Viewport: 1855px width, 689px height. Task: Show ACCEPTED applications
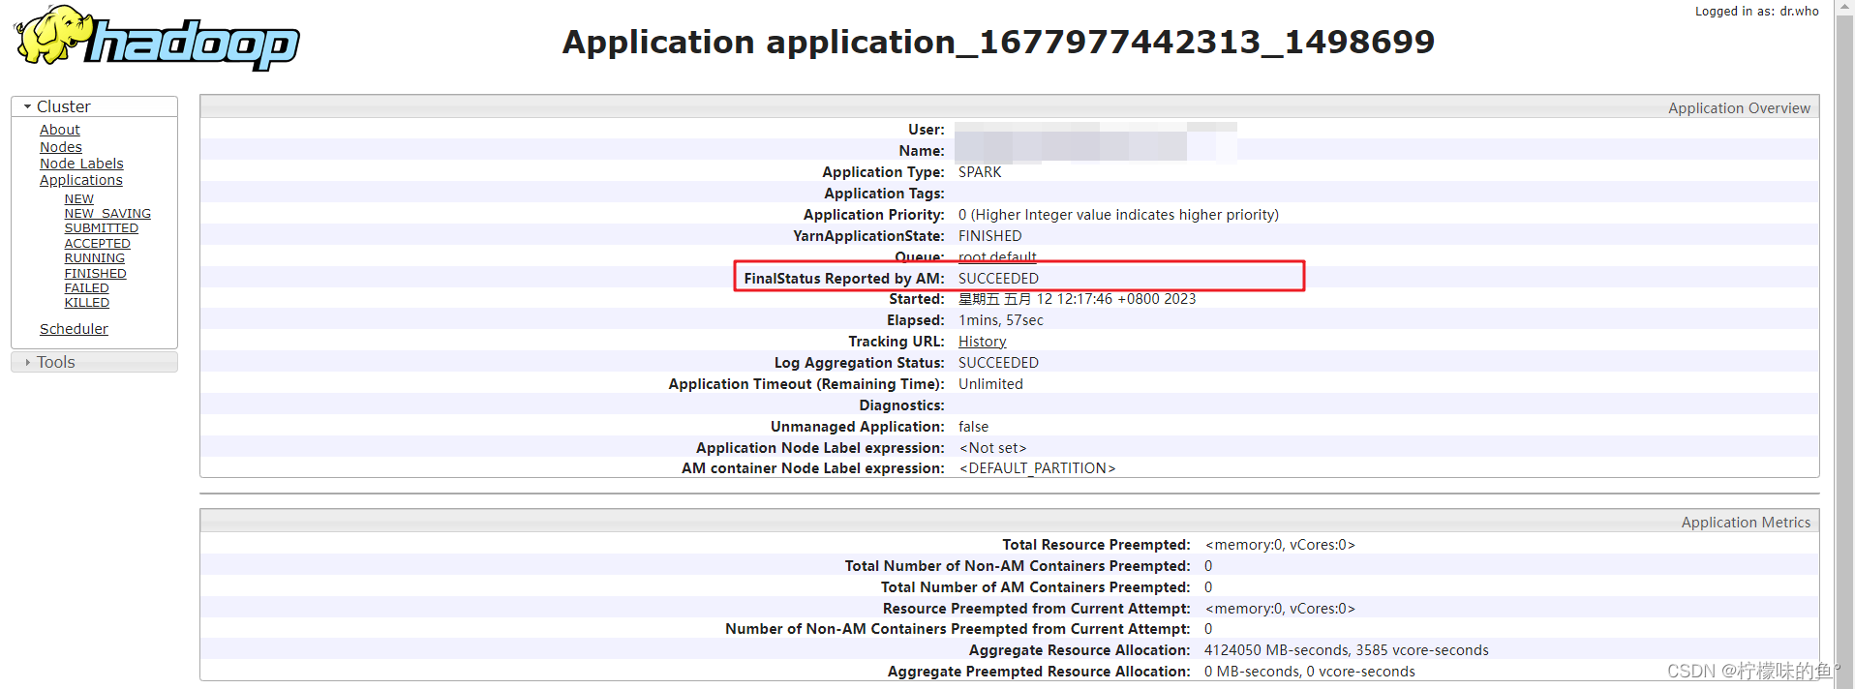98,244
